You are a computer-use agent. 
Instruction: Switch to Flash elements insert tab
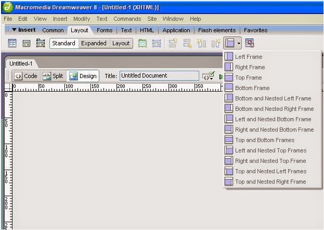point(217,30)
